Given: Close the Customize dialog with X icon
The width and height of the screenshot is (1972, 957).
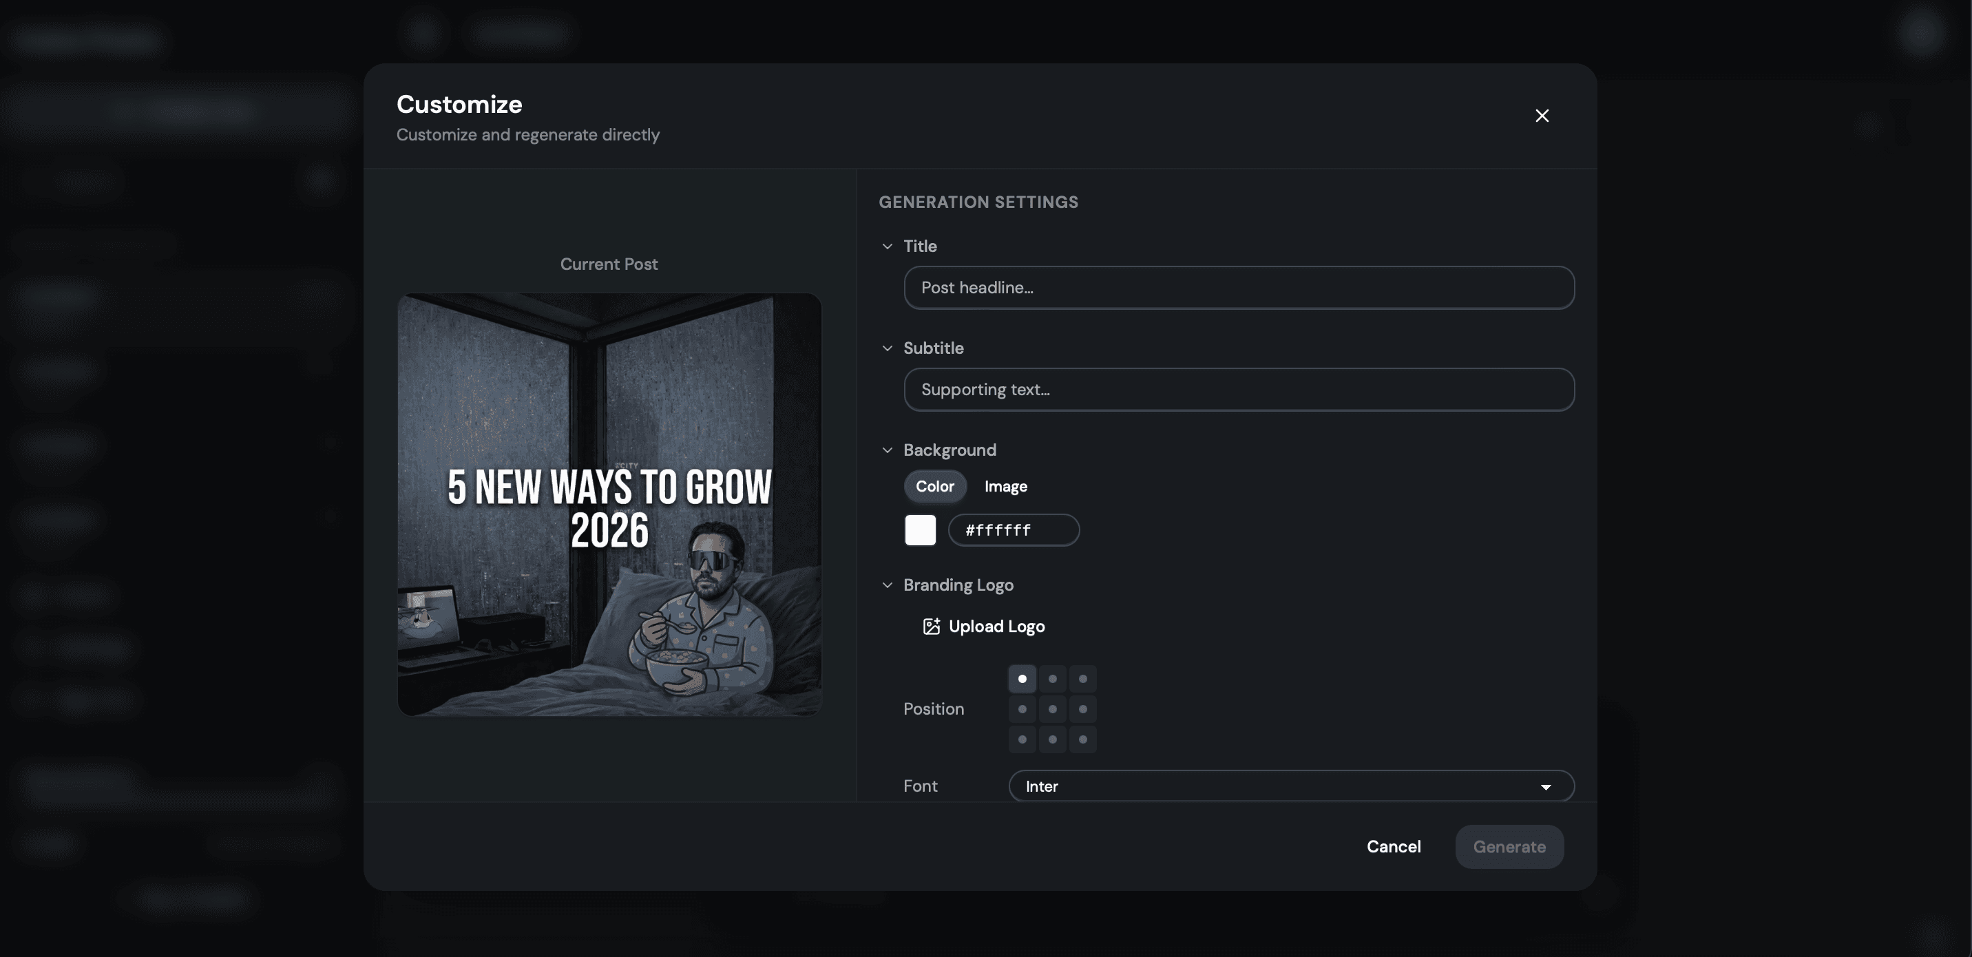Looking at the screenshot, I should pyautogui.click(x=1542, y=116).
